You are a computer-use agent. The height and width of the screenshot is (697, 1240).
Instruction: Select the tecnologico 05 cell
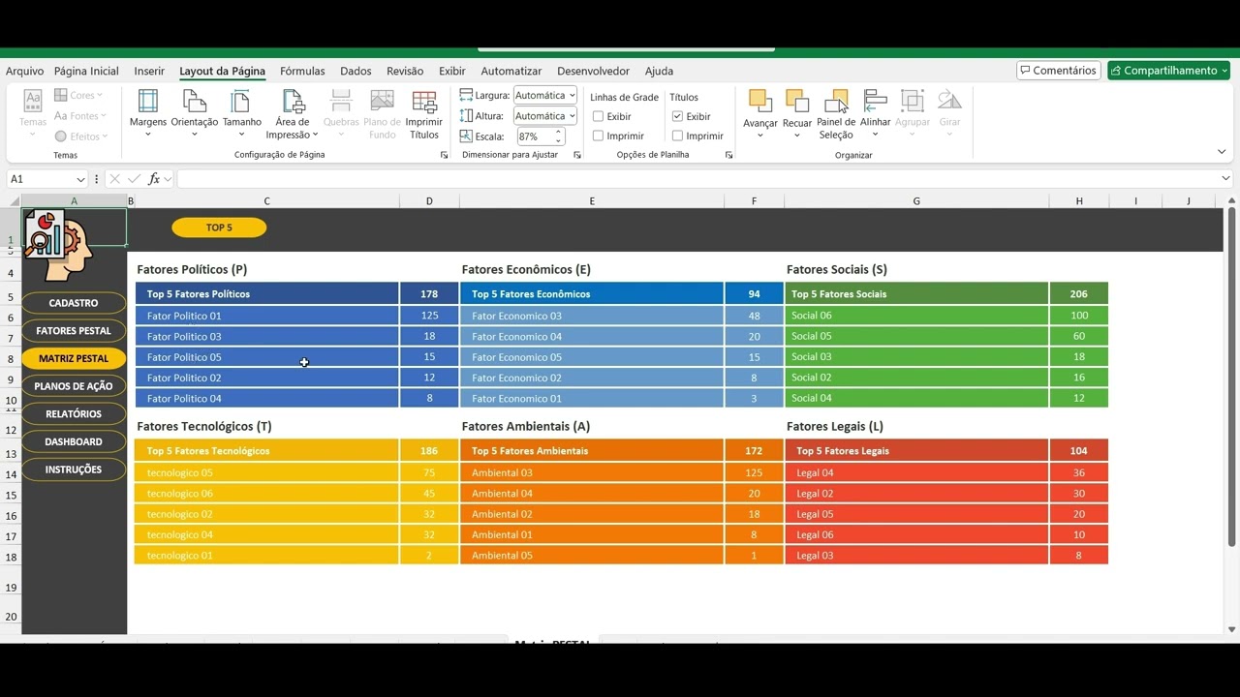pyautogui.click(x=266, y=472)
